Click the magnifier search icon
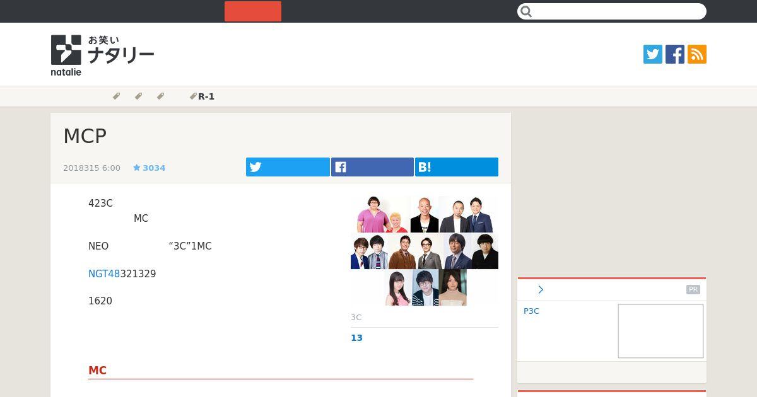 [x=527, y=11]
